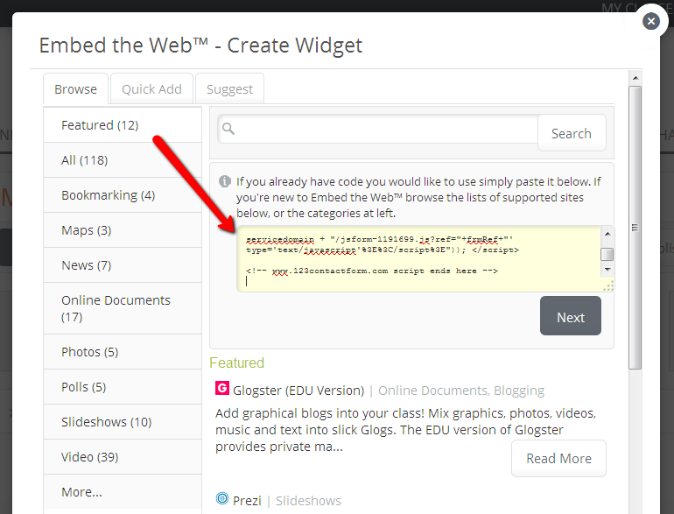Click Read More for Glogster
The width and height of the screenshot is (674, 514).
(558, 459)
